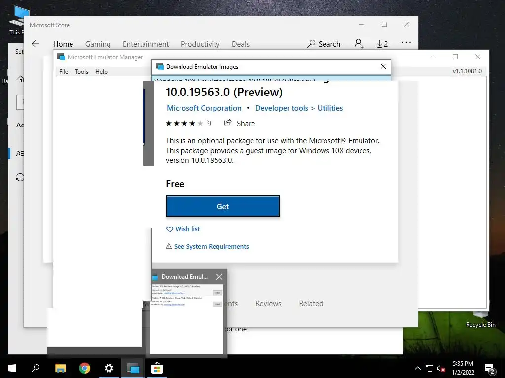
Task: Open the account sign-in icon in Store
Action: [359, 44]
